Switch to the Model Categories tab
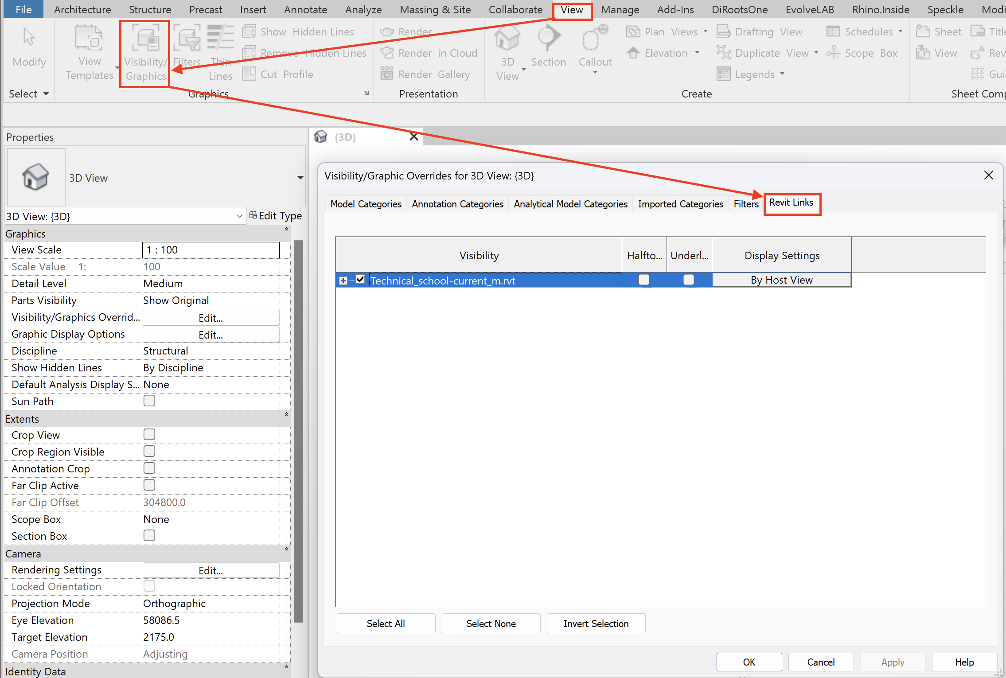 [366, 204]
